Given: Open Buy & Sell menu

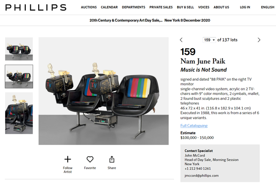Looking at the screenshot, I should click(x=185, y=7).
